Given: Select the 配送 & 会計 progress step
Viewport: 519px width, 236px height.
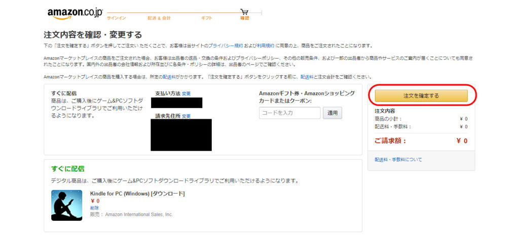Looking at the screenshot, I should click(159, 18).
